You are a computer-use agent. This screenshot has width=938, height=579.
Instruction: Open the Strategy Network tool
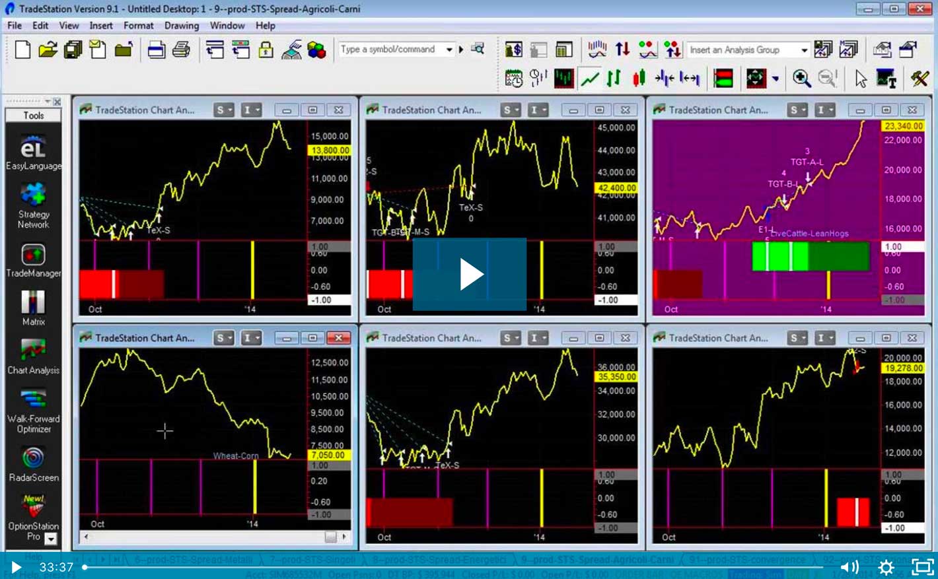pos(33,205)
